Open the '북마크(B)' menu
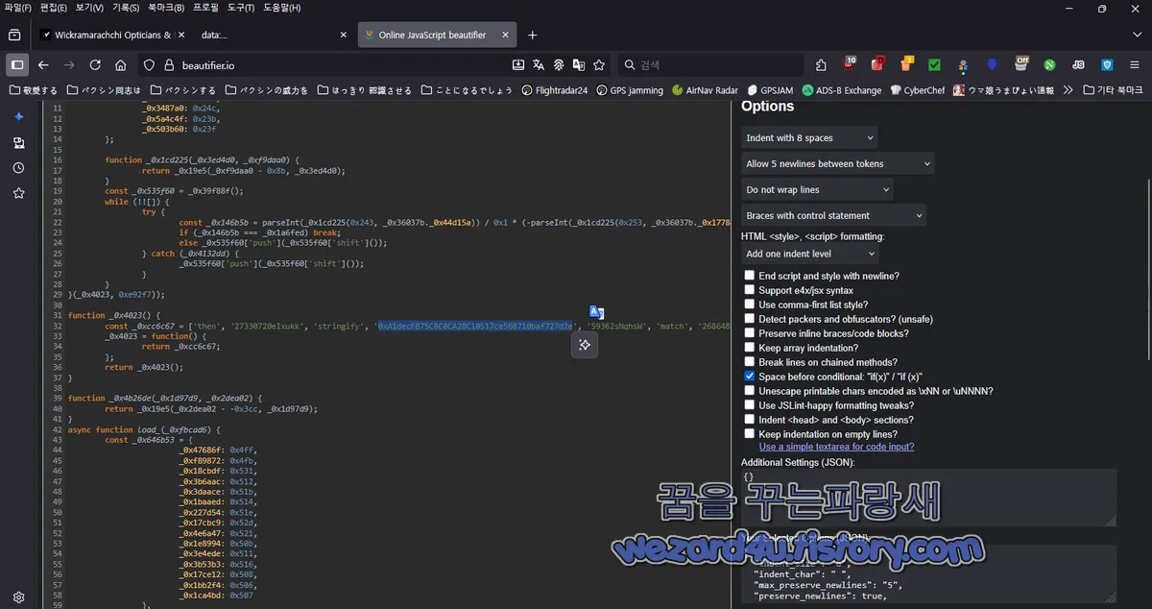1152x609 pixels. [x=167, y=8]
